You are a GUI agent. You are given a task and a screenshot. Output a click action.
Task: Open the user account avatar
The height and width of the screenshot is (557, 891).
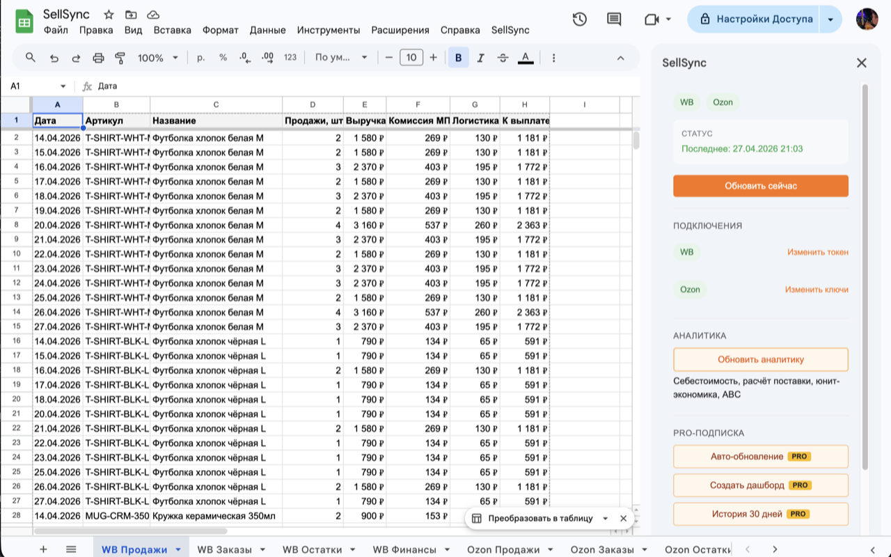pos(867,19)
